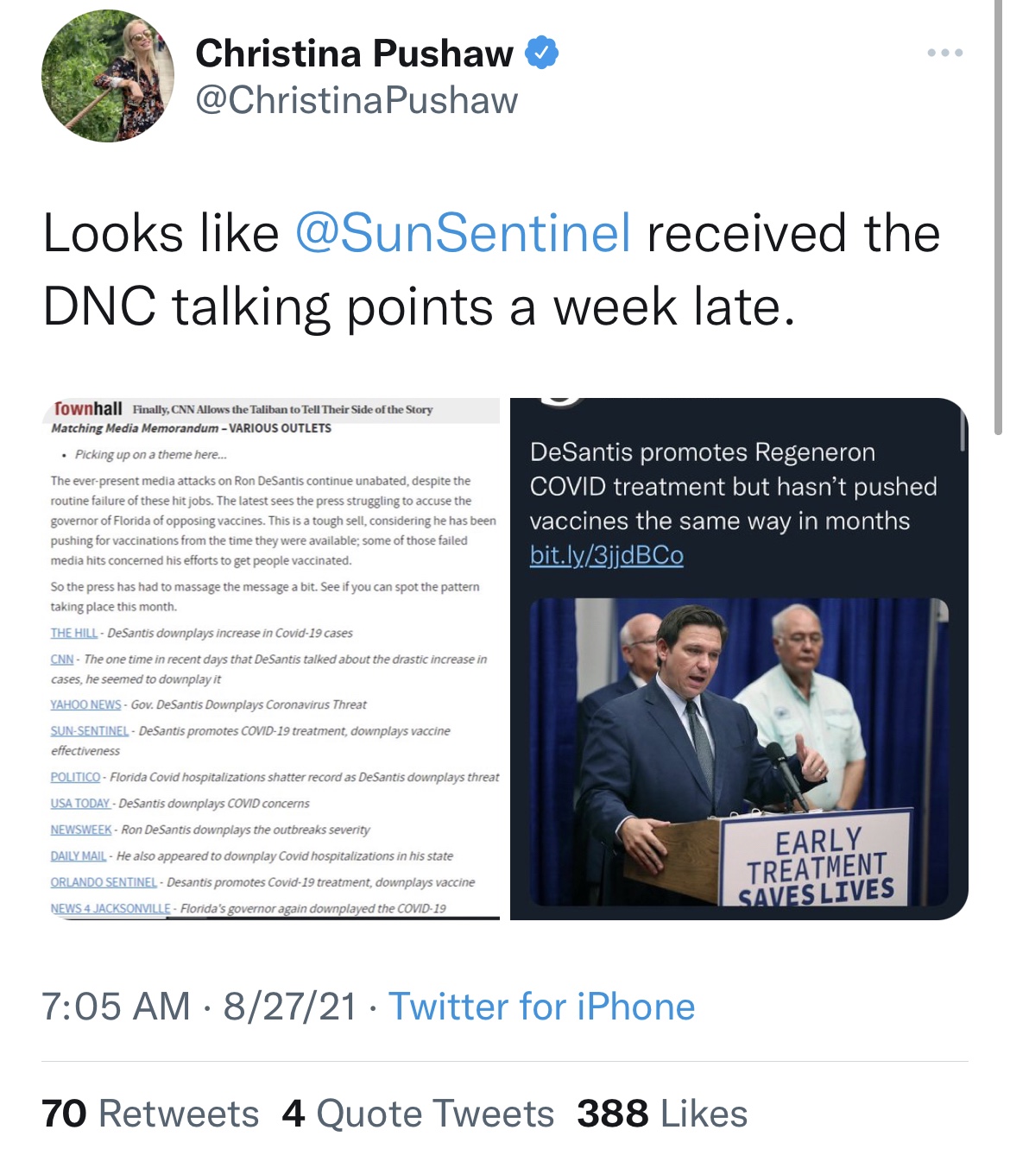Click the 7:05 AM · 8/27/21 timestamp
The height and width of the screenshot is (1149, 1010).
click(199, 1007)
